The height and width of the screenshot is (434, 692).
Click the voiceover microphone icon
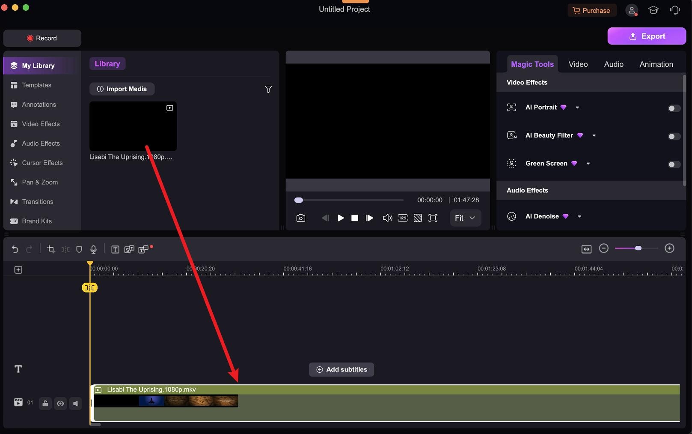[x=93, y=249]
